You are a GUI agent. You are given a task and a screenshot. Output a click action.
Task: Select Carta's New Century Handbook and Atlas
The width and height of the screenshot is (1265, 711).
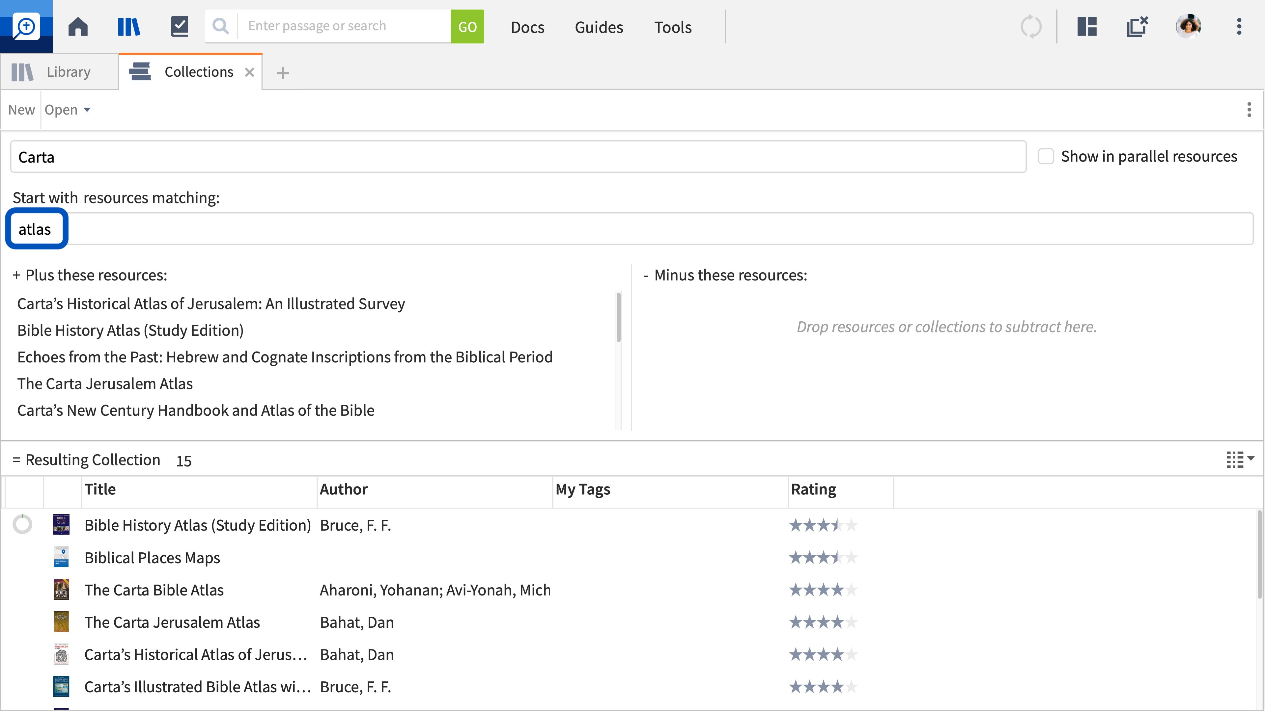196,410
